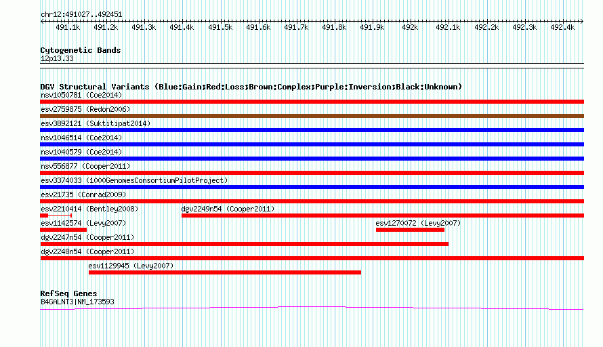This screenshot has height=347, width=603.
Task: Click the esv2210414 (Bentley2008) label
Action: 89,209
